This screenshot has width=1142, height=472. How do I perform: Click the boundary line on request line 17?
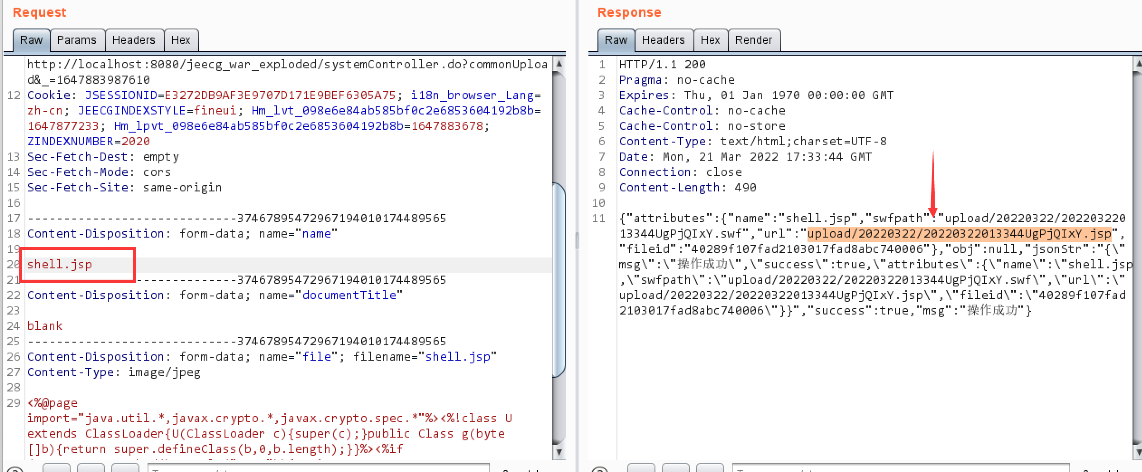[x=237, y=218]
